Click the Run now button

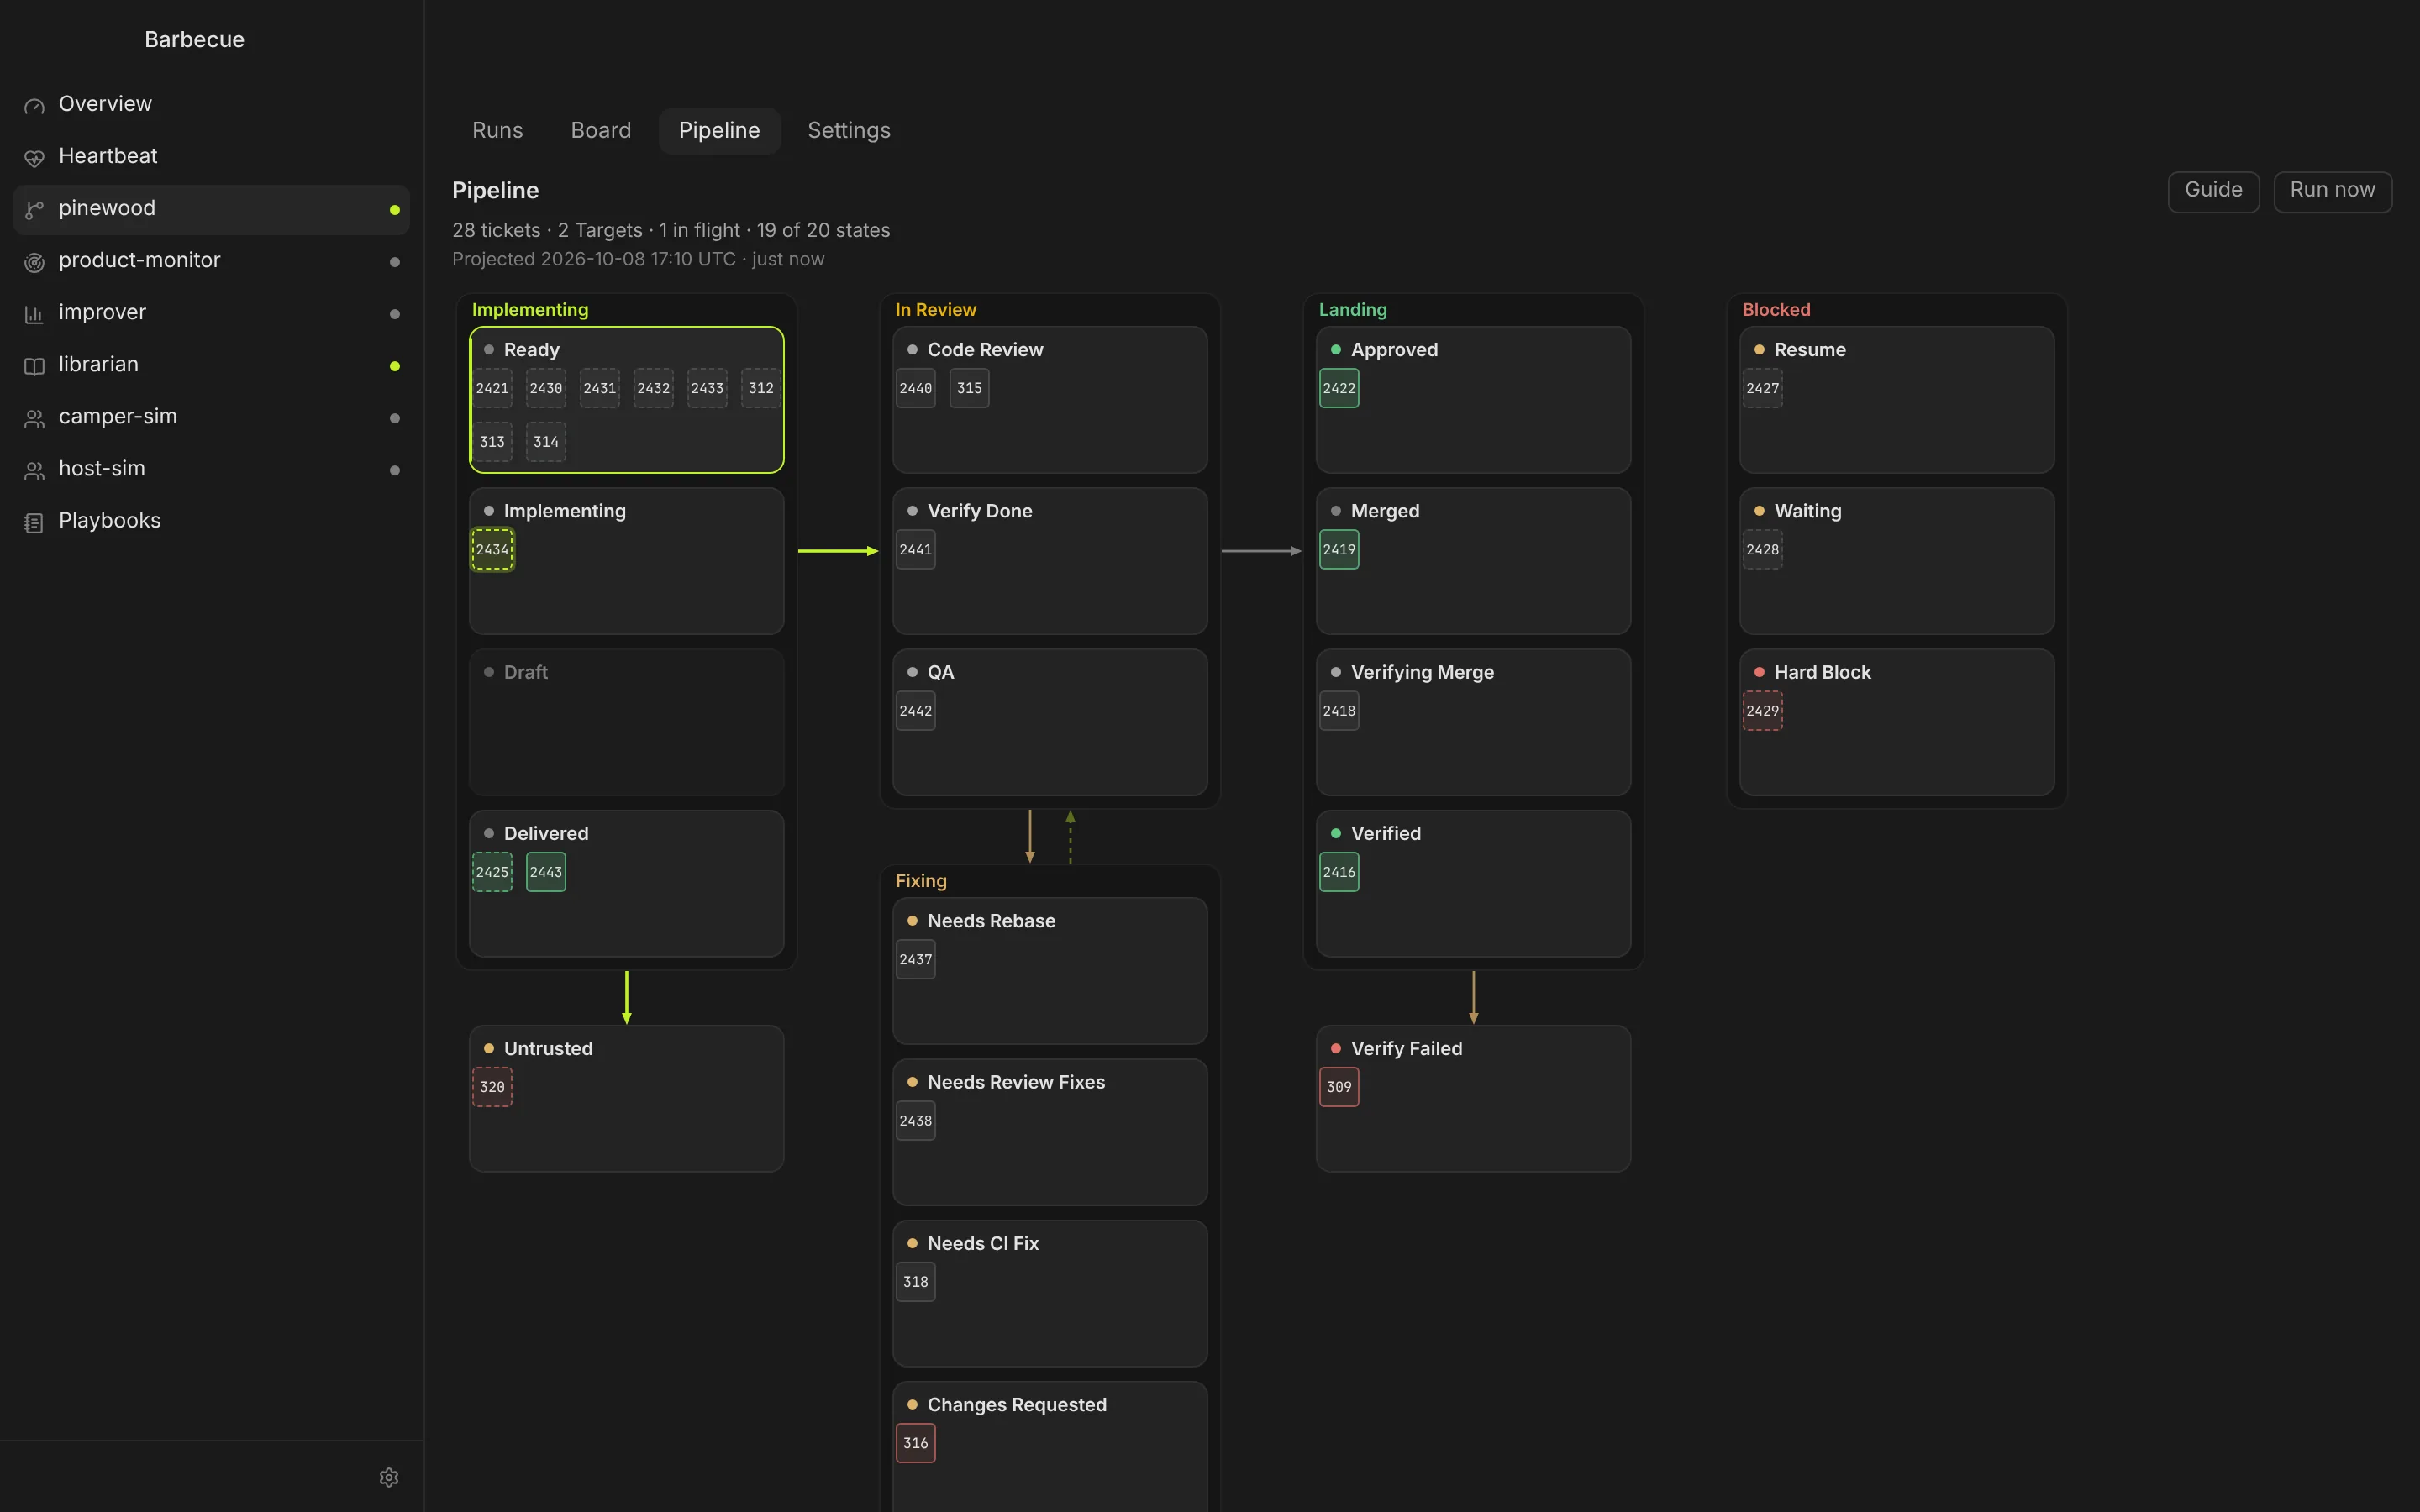(x=2332, y=191)
